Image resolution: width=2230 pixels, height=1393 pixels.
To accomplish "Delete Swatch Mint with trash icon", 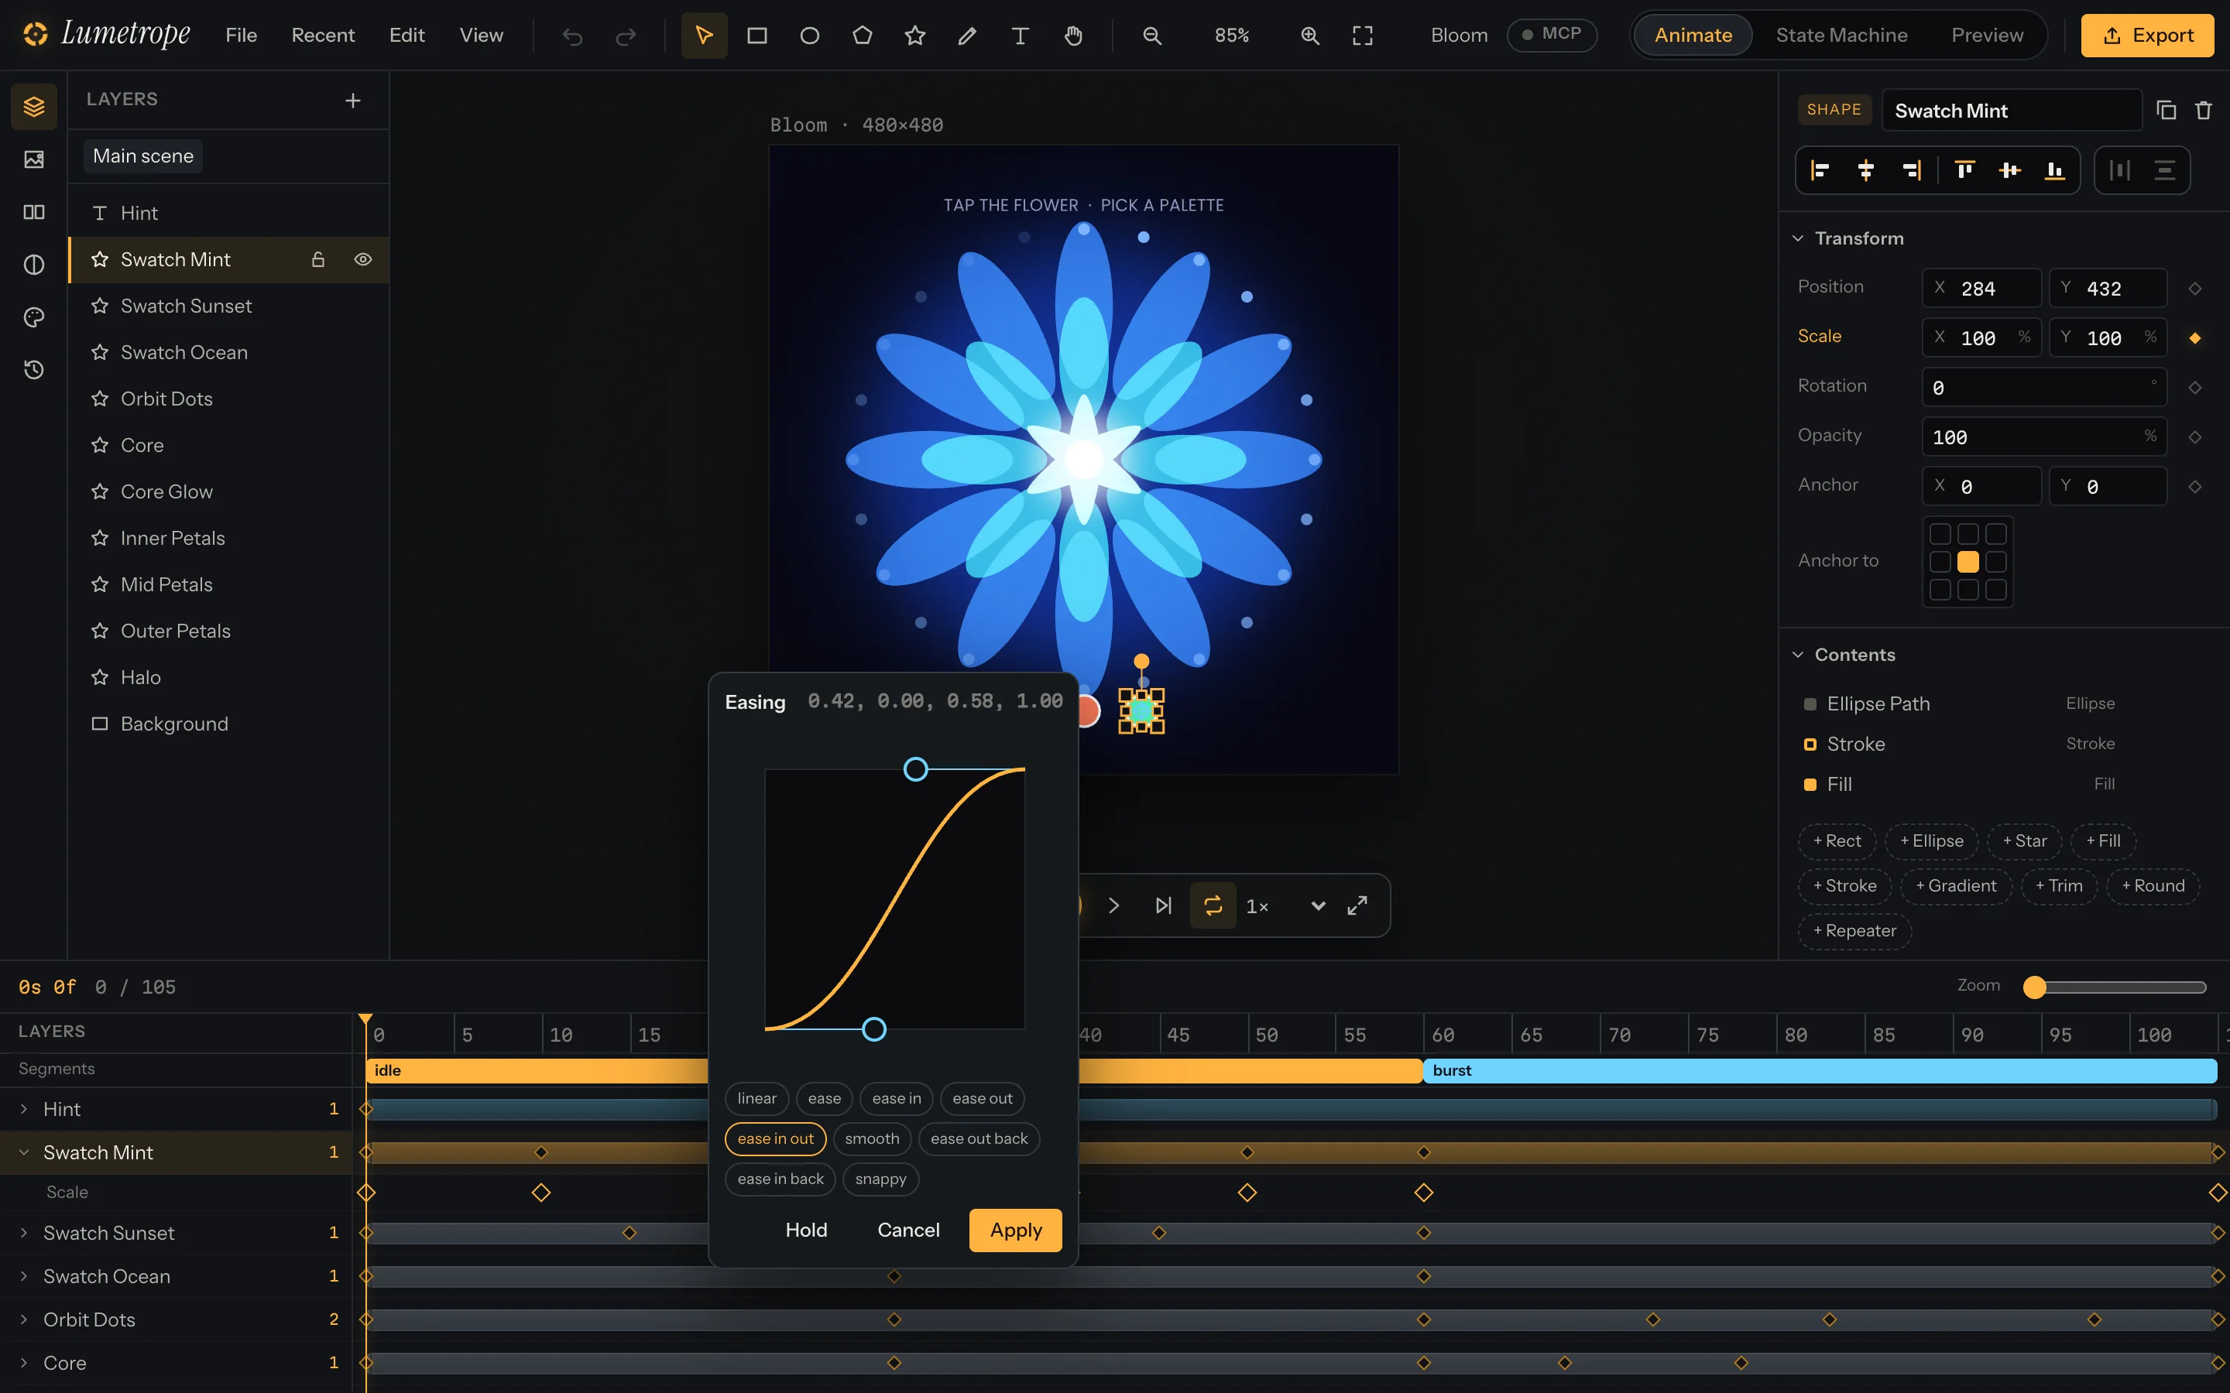I will [2203, 110].
